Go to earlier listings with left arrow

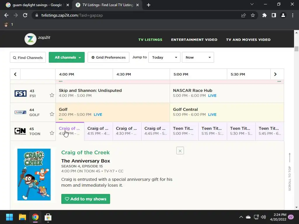click(x=15, y=74)
